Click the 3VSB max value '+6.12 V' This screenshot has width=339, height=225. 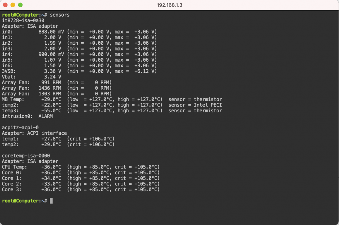[144, 71]
